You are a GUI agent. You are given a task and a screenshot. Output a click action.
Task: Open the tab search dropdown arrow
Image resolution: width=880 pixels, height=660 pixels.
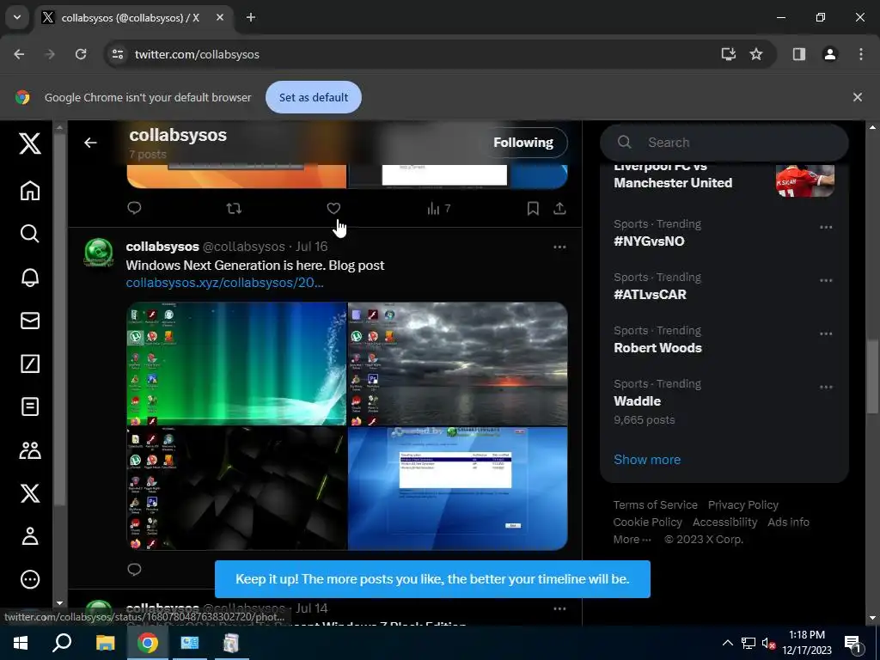(x=17, y=17)
